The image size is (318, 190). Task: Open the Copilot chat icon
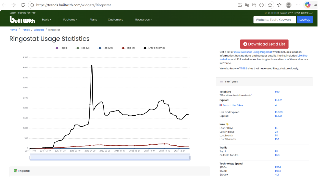(x=308, y=5)
